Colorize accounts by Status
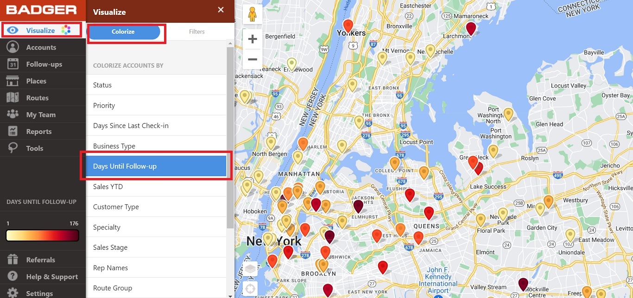Image resolution: width=633 pixels, height=298 pixels. pyautogui.click(x=156, y=85)
